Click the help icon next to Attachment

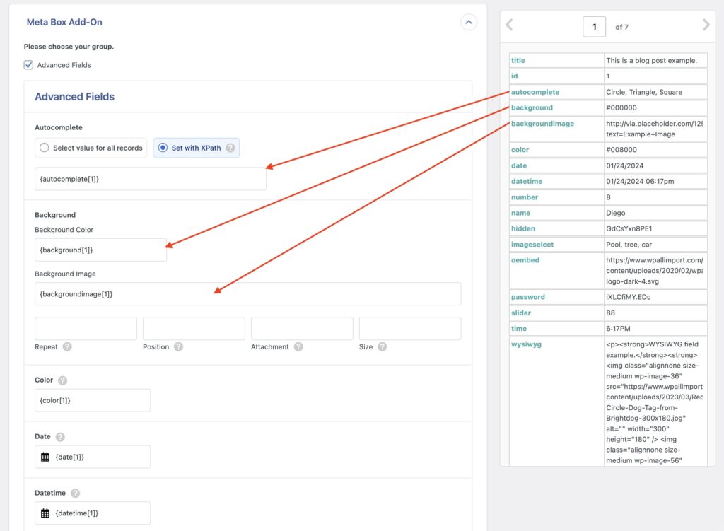coord(298,347)
